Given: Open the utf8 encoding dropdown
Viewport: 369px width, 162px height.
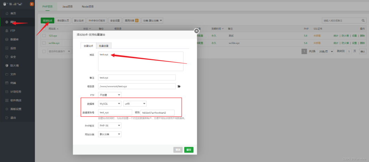Looking at the screenshot, I should pyautogui.click(x=135, y=103).
